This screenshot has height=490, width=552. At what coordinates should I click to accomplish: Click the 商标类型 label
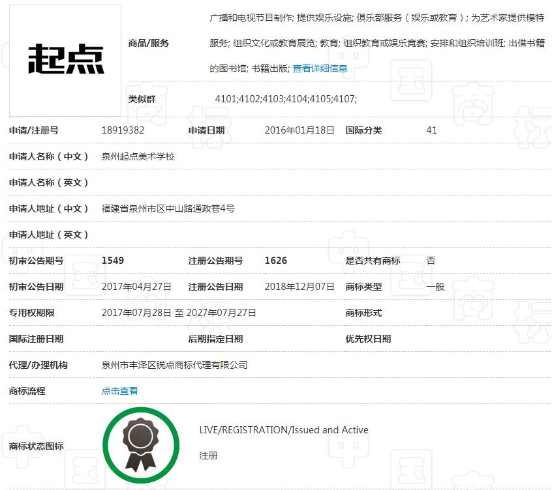363,287
